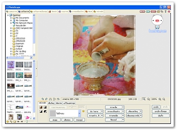Apply the grayscale icon
178x131 pixels.
[45, 107]
